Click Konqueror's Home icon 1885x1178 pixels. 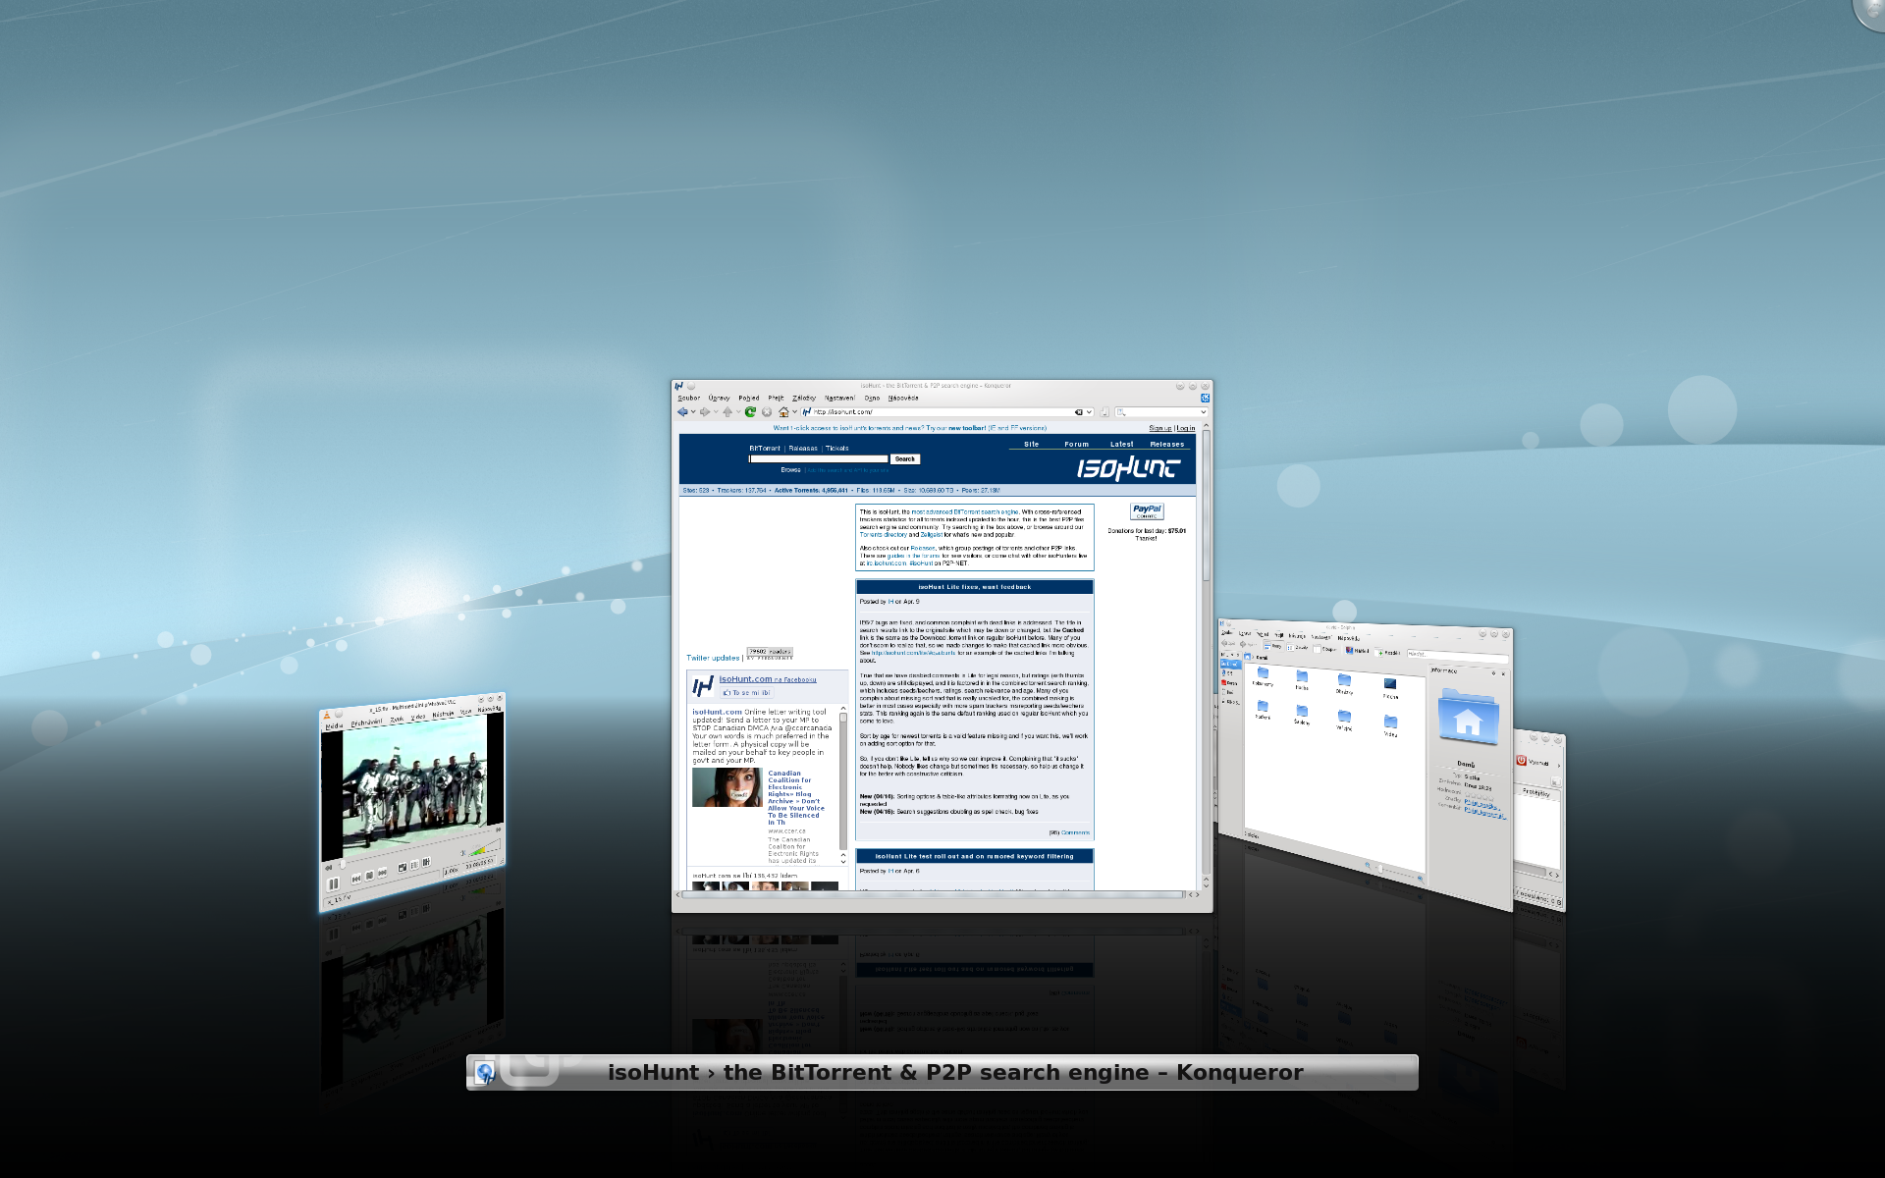(x=783, y=412)
